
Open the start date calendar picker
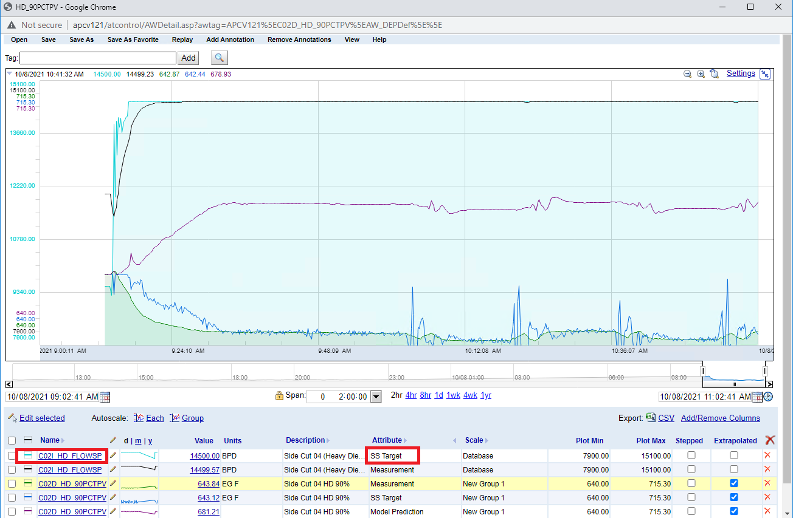105,397
